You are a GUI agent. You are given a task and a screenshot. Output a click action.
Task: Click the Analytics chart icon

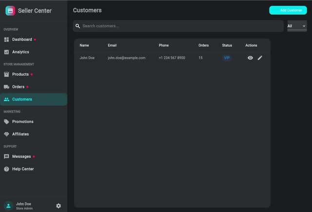(6, 52)
